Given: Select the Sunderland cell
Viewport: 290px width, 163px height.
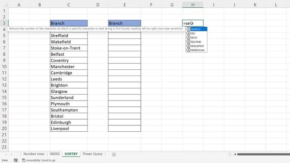Looking at the screenshot, I should [x=68, y=98].
